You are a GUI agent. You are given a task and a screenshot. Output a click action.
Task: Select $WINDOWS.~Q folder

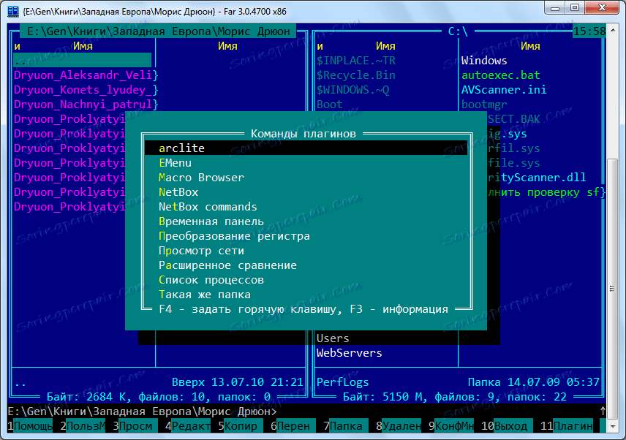352,90
